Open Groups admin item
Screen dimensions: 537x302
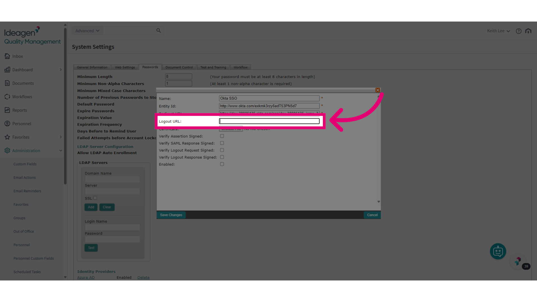19,218
